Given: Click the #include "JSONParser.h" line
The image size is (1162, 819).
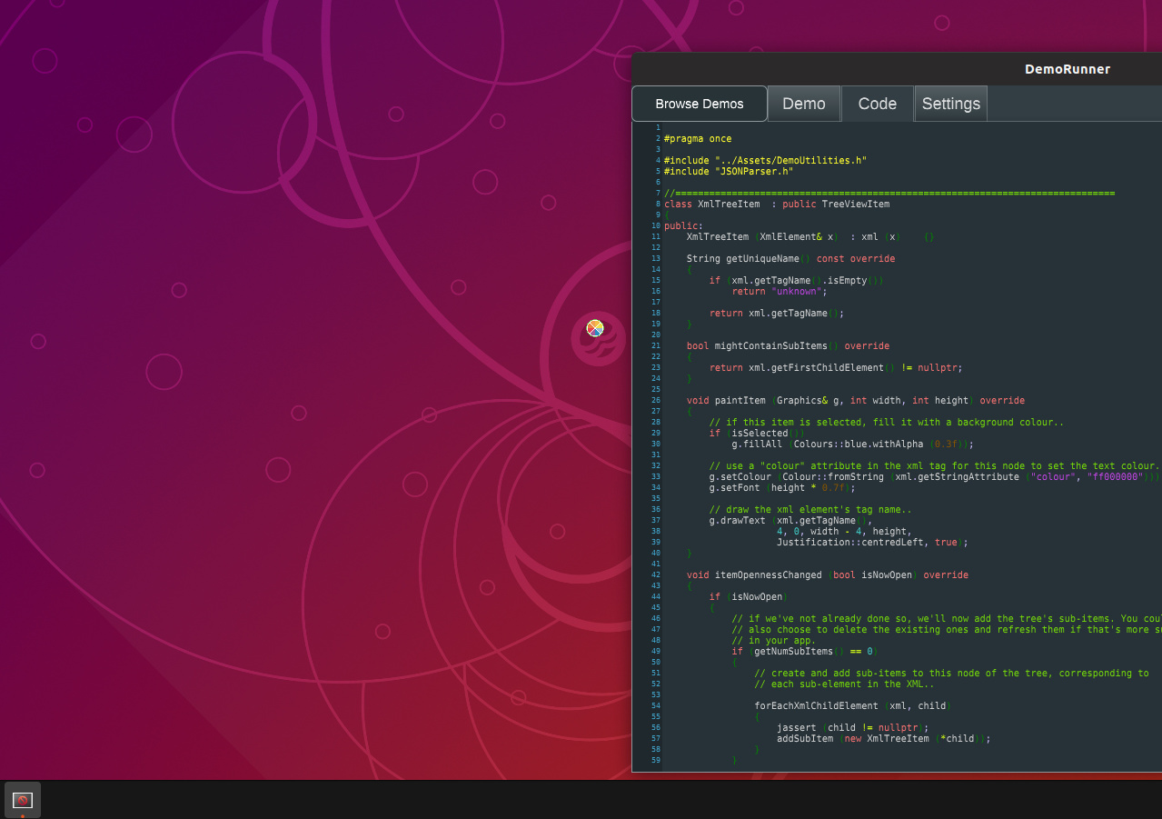Looking at the screenshot, I should tap(729, 171).
